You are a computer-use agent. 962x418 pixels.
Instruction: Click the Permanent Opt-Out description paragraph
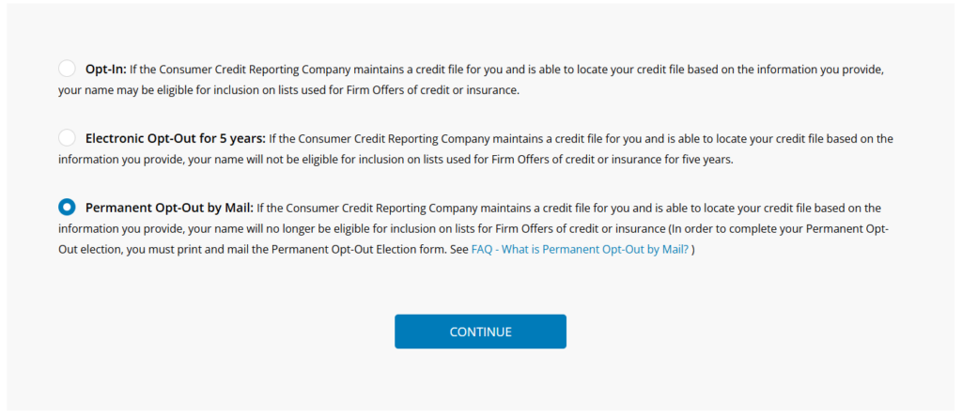[x=470, y=230]
